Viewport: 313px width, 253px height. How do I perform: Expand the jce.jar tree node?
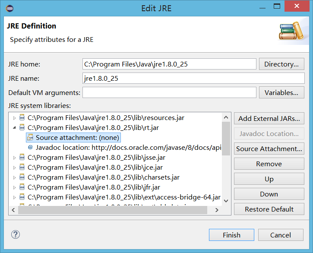(14, 168)
